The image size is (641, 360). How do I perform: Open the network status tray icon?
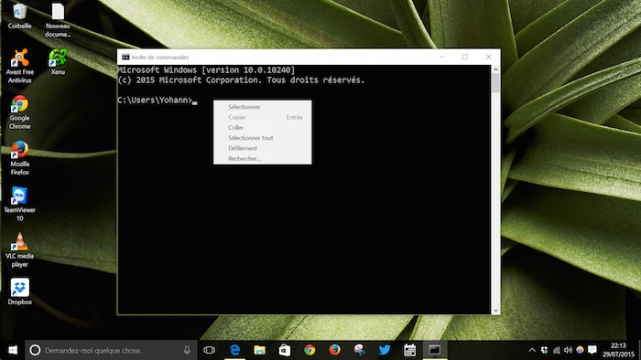[556, 350]
